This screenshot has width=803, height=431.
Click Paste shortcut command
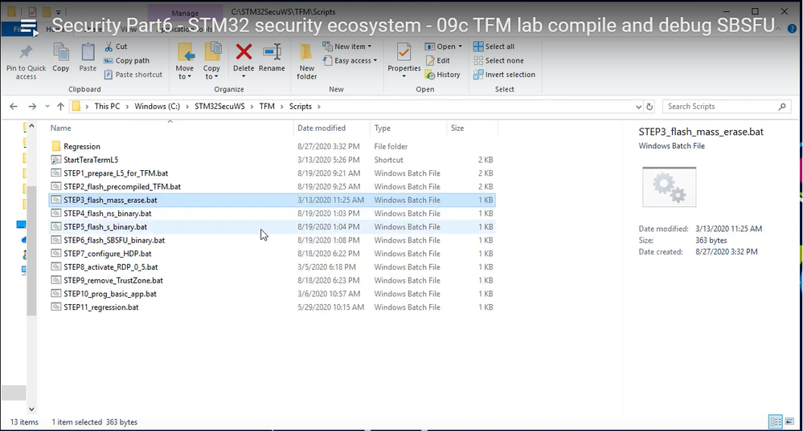[x=133, y=75]
